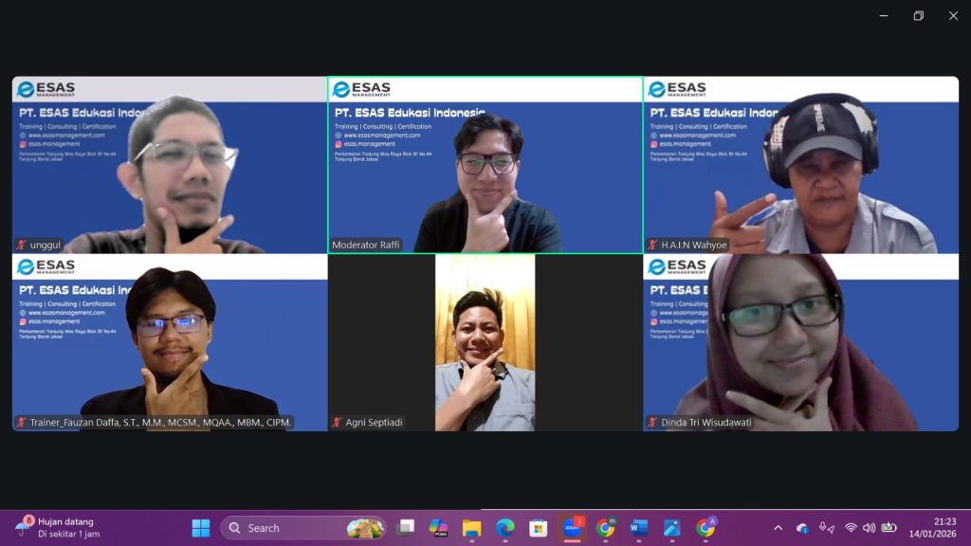Launch Microsoft Edge from the taskbar
971x546 pixels.
[504, 528]
